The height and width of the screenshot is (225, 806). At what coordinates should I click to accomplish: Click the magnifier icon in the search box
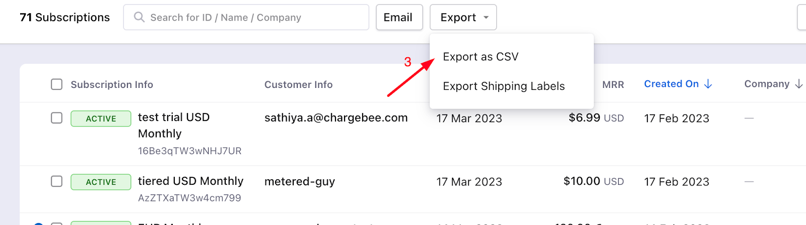pyautogui.click(x=139, y=18)
